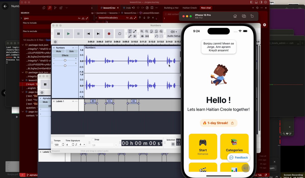Take simulator screenshot with camera icon
Screen dimensions: 305x178
244,16
